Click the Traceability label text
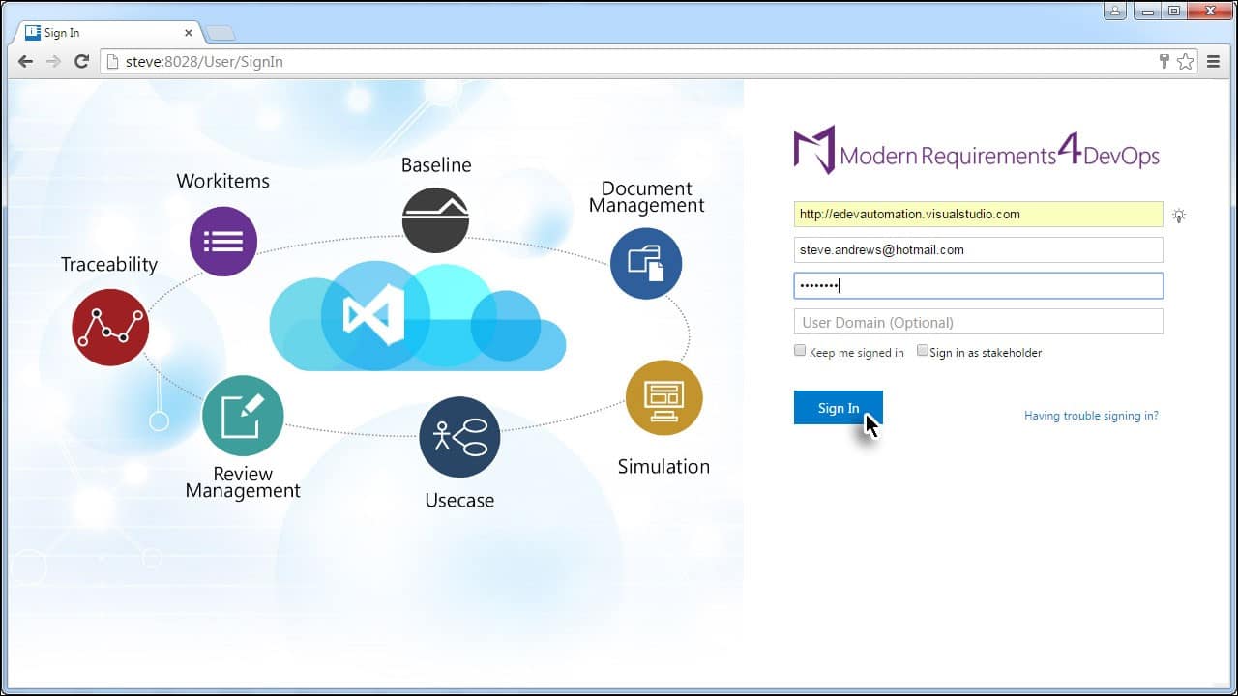 click(109, 264)
